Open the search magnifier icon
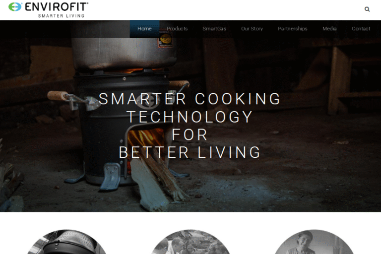Viewport: 381px width, 254px height. [x=367, y=9]
